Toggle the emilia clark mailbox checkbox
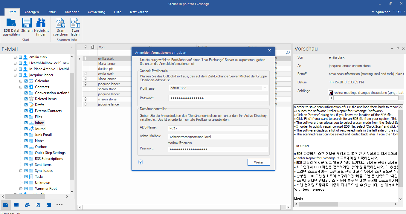This screenshot has height=214, width=406. 20,57
